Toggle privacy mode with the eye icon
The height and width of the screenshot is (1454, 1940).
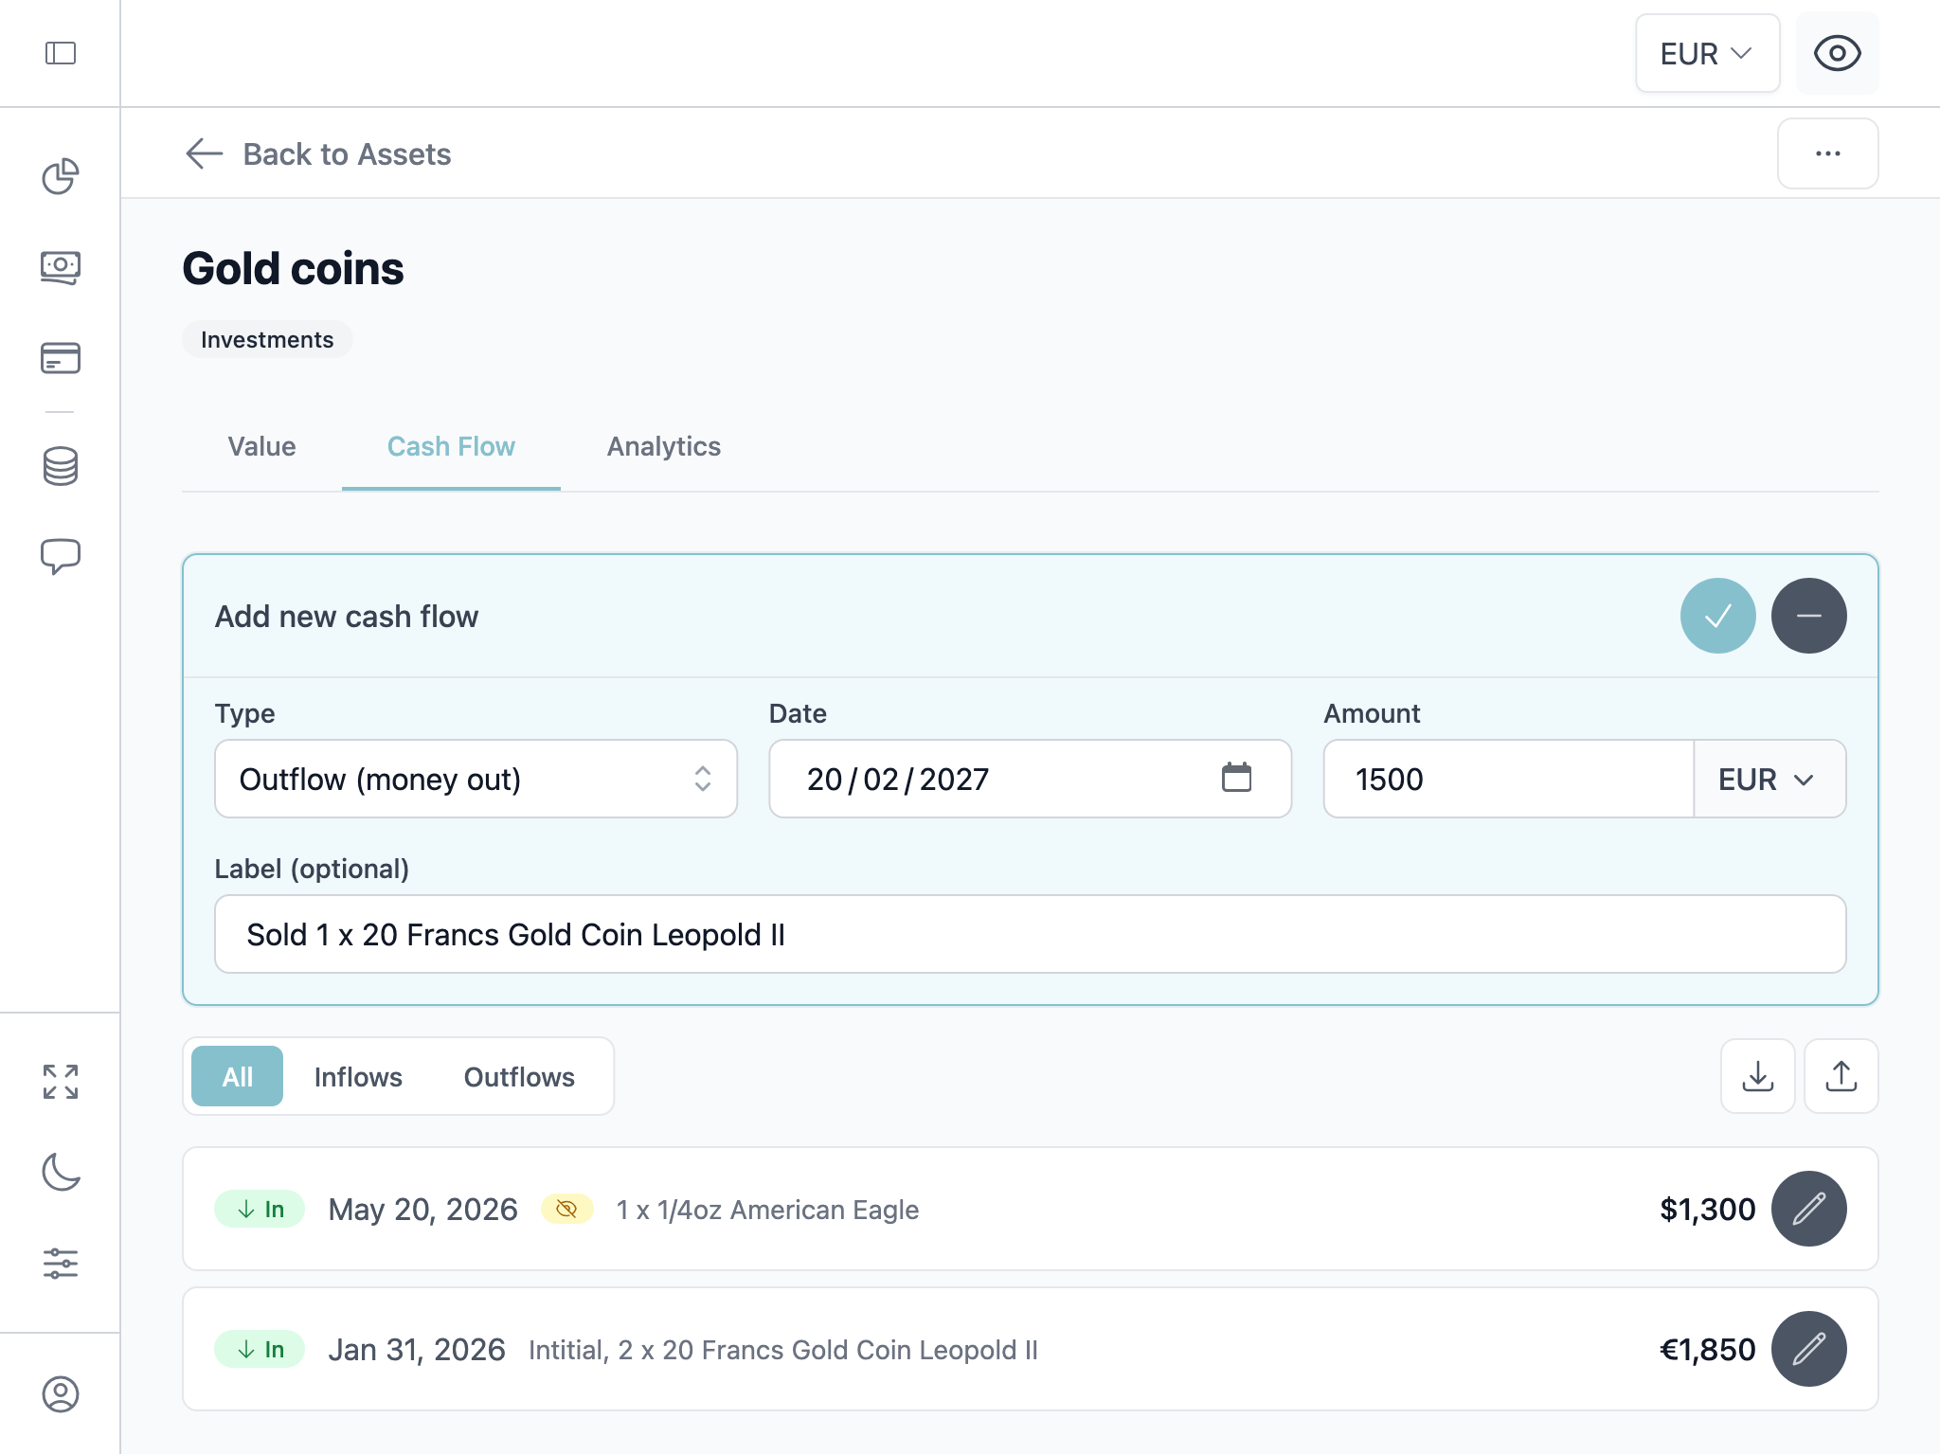tap(1836, 53)
